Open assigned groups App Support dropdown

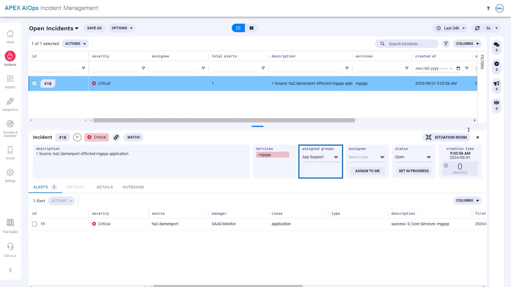tap(320, 157)
